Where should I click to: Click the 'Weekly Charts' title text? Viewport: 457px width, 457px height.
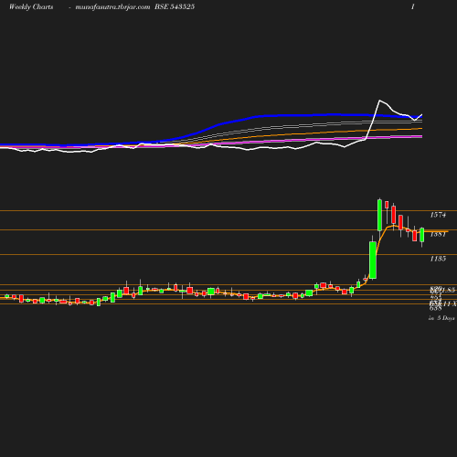pyautogui.click(x=31, y=7)
